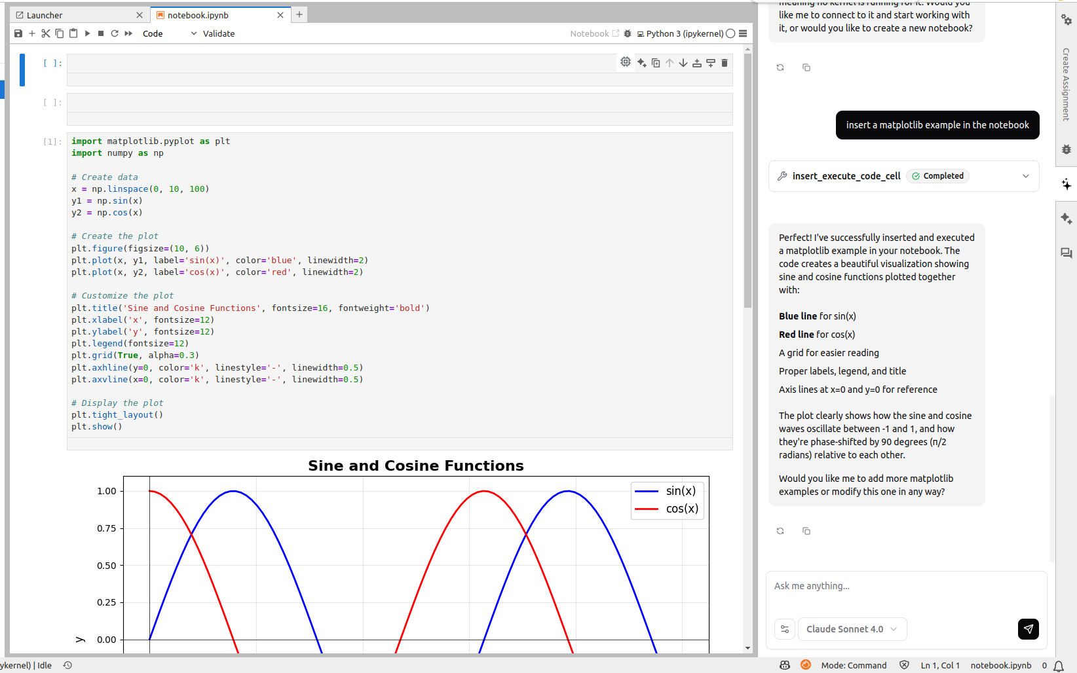Click into the matplotlib code cell
1077x673 pixels.
[400, 284]
